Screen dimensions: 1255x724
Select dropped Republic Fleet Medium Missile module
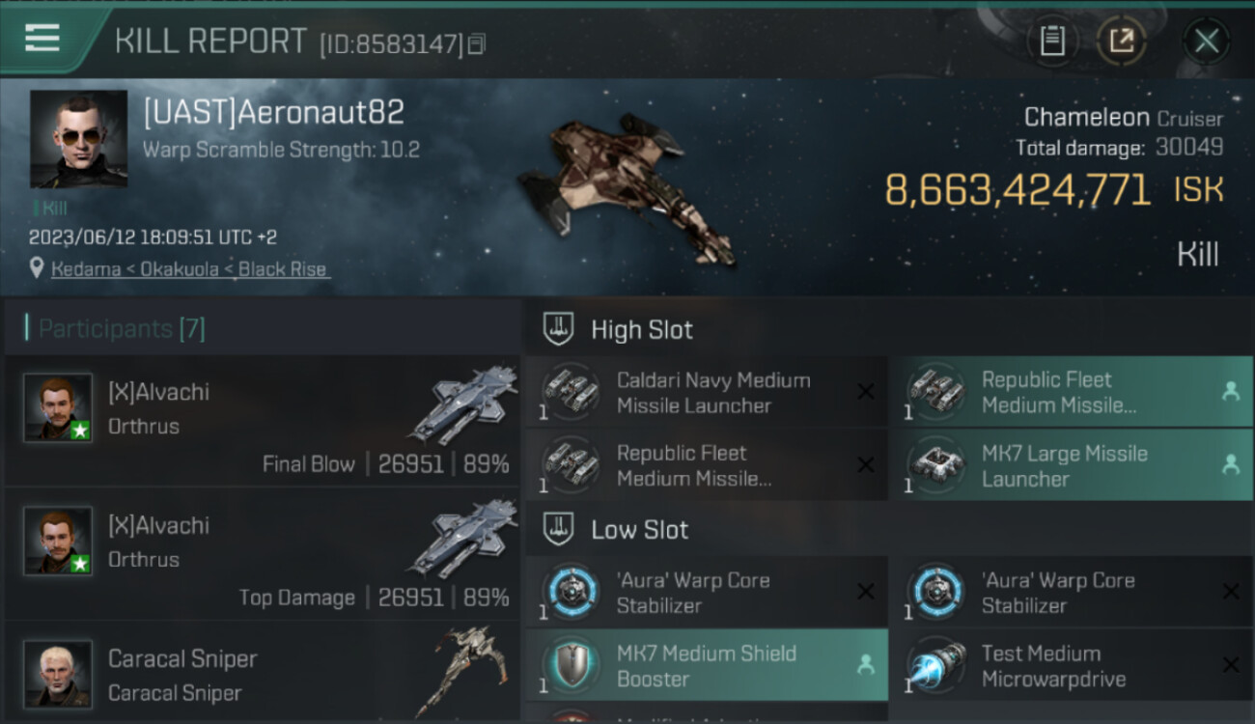pos(1072,392)
